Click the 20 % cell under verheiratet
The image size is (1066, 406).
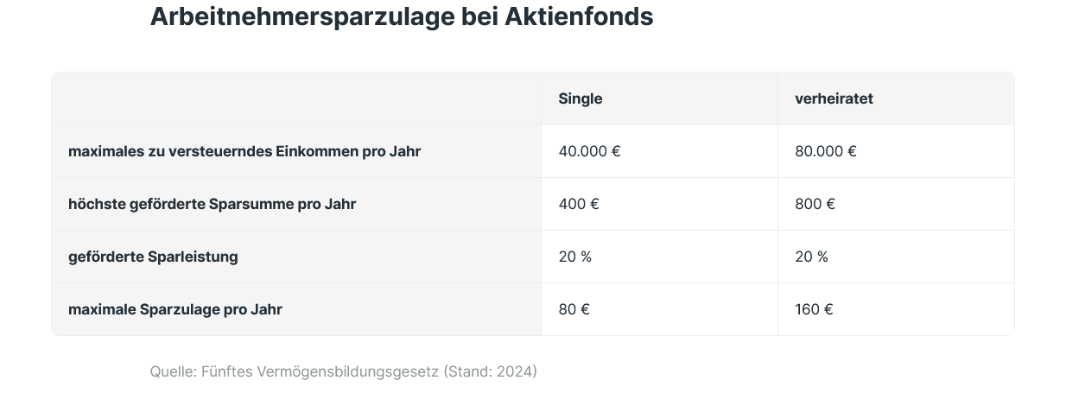[811, 257]
